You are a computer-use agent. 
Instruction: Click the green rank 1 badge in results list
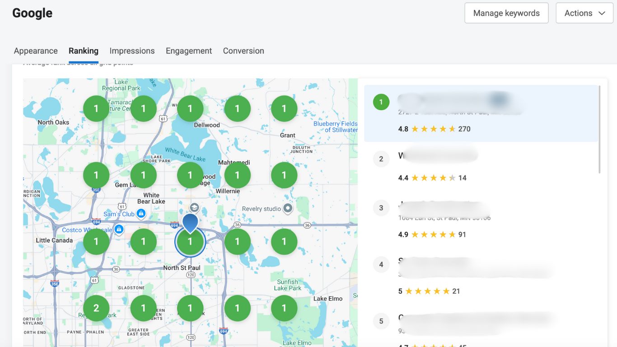pyautogui.click(x=381, y=102)
